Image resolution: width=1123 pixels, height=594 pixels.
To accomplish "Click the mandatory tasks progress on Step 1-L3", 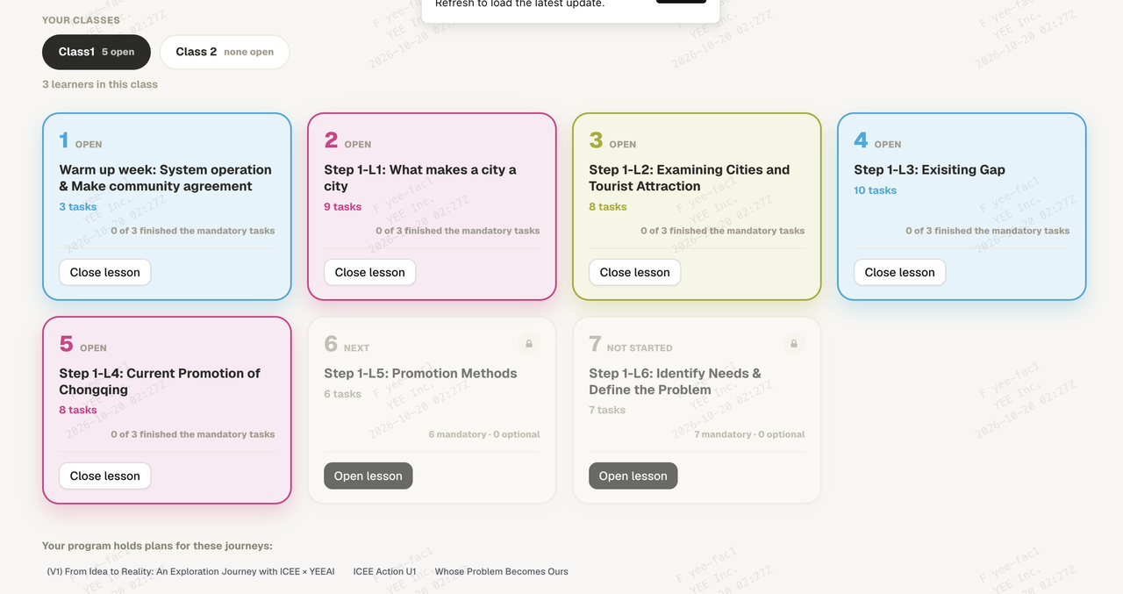I will click(x=988, y=231).
